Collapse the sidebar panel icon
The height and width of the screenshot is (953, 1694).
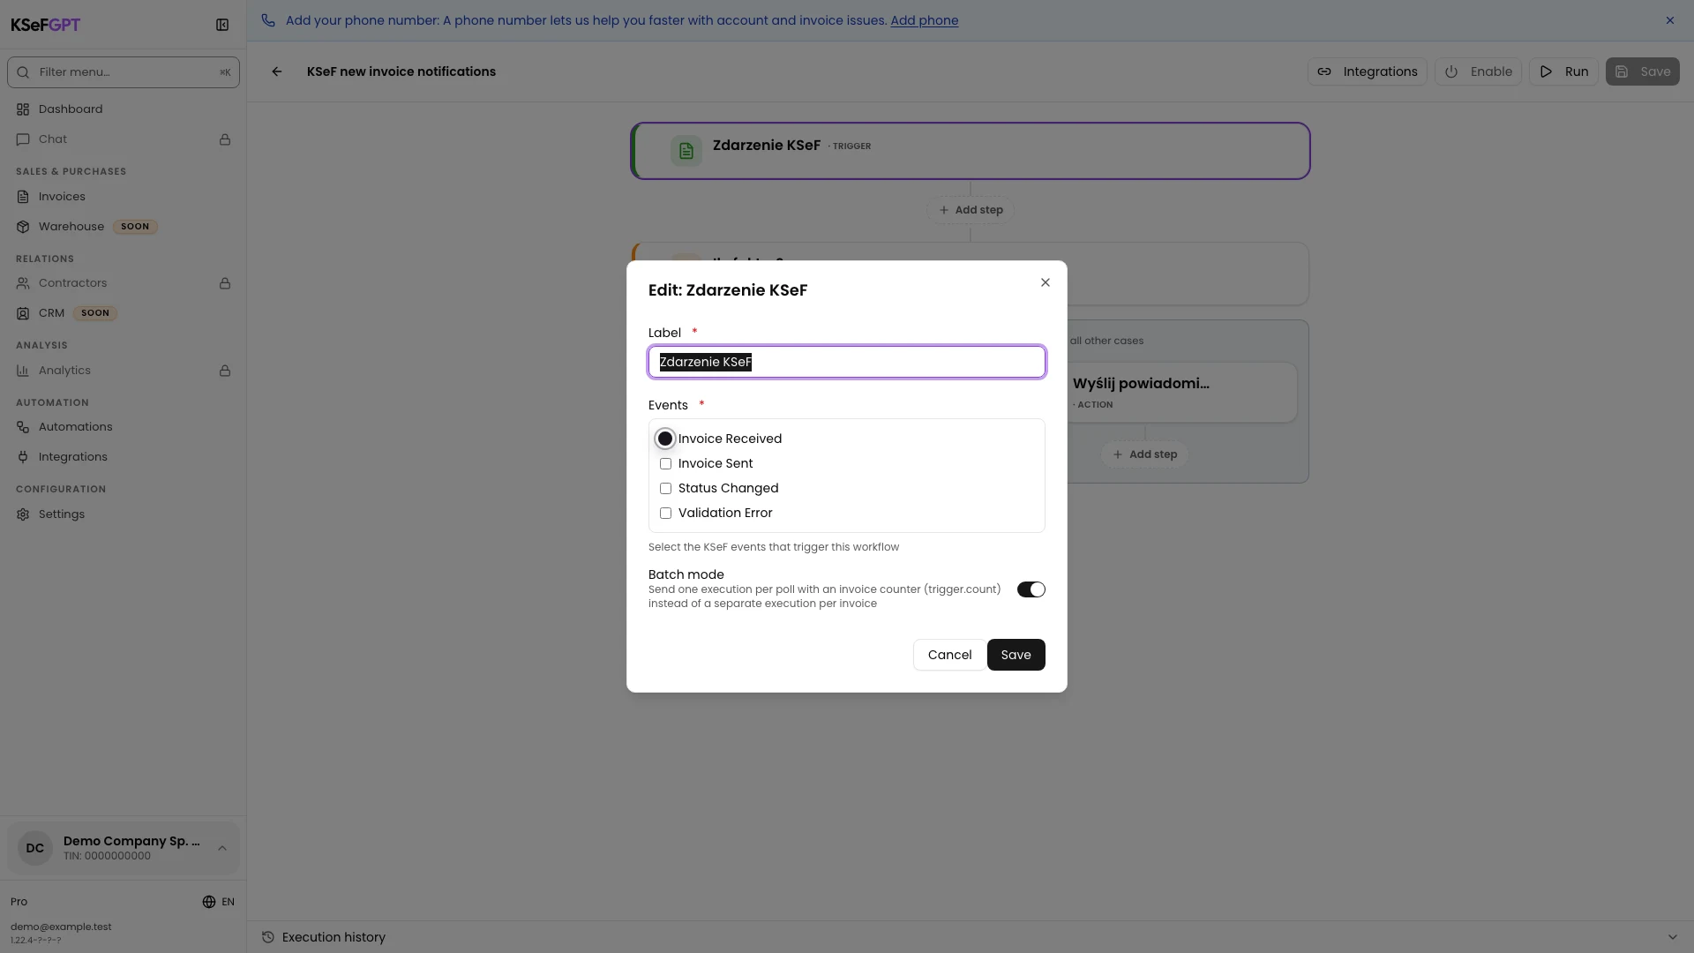click(x=222, y=25)
